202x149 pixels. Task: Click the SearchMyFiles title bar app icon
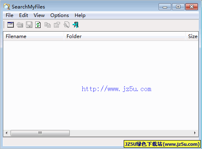point(7,6)
